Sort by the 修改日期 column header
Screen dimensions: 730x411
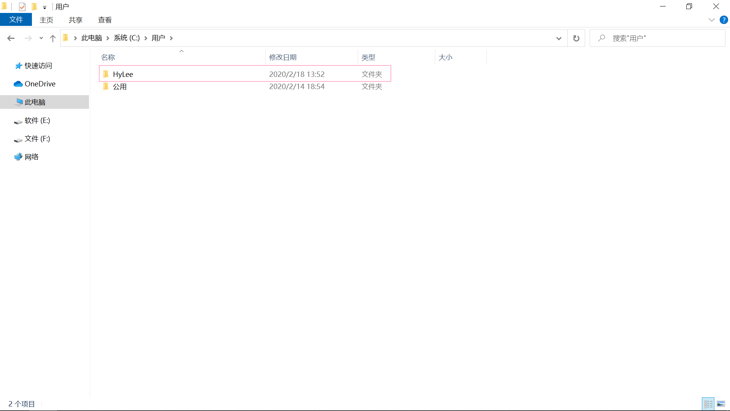point(283,57)
